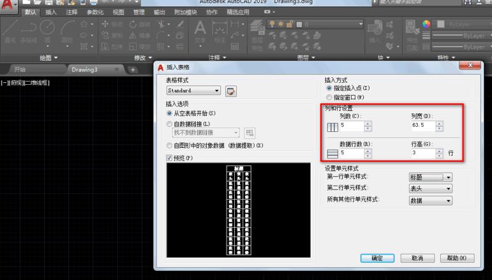The height and width of the screenshot is (280, 492).
Task: Open the object color wheel in 特性 panel
Action: click(426, 24)
